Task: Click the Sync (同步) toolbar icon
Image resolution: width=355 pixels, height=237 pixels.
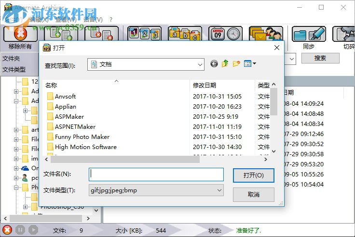Action: coord(309,34)
